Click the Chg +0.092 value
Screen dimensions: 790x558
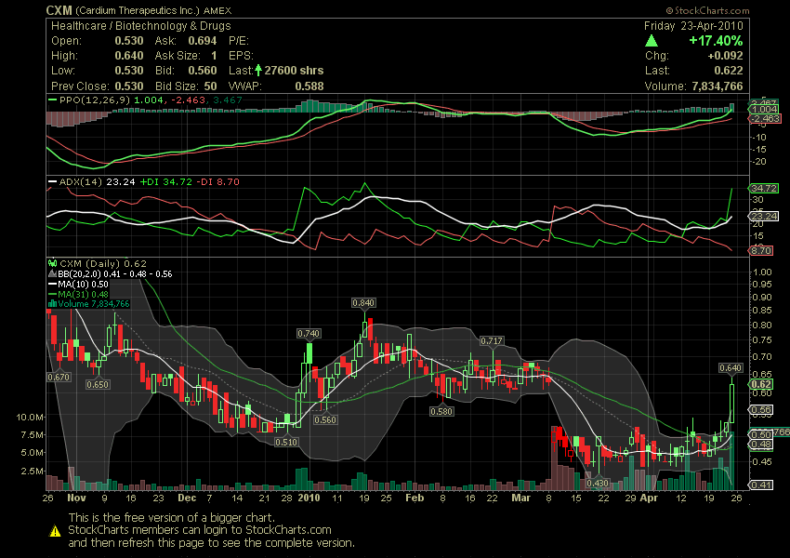[725, 56]
